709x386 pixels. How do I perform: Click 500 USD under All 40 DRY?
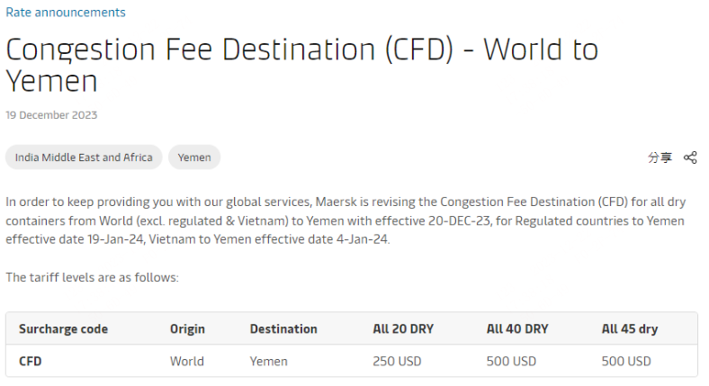pyautogui.click(x=511, y=362)
